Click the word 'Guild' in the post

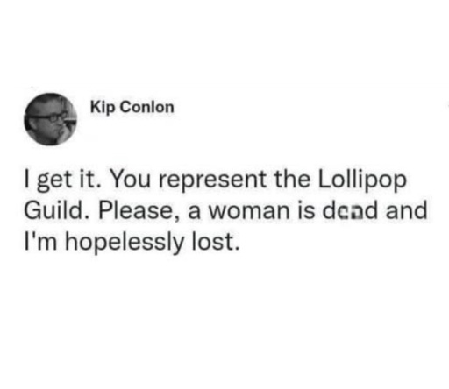click(x=53, y=210)
